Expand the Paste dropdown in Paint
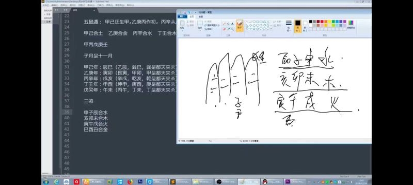 click(182, 30)
